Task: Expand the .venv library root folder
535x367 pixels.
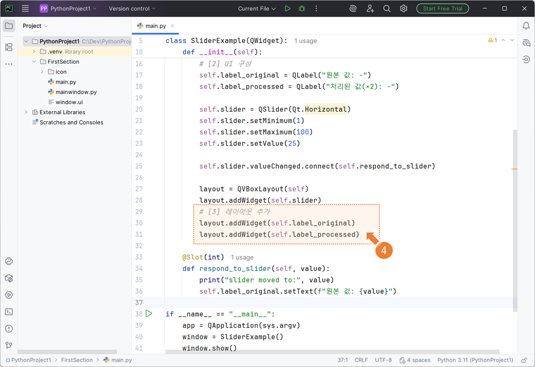Action: [34, 52]
